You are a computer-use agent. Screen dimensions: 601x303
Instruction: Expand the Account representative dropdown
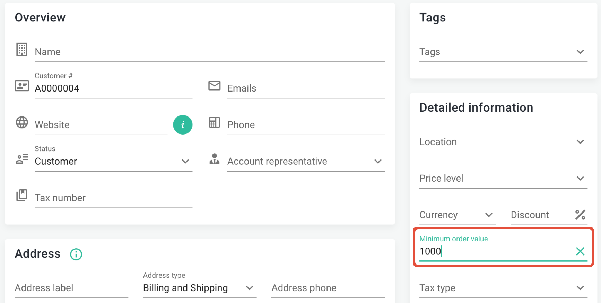click(x=306, y=162)
